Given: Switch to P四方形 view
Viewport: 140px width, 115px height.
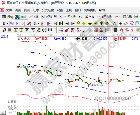Looking at the screenshot, I should click(x=49, y=17).
